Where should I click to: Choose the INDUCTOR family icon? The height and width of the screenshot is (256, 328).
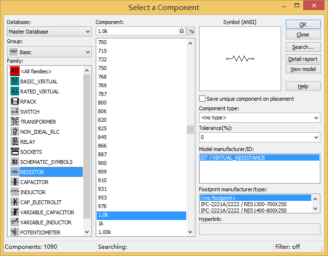coord(14,192)
